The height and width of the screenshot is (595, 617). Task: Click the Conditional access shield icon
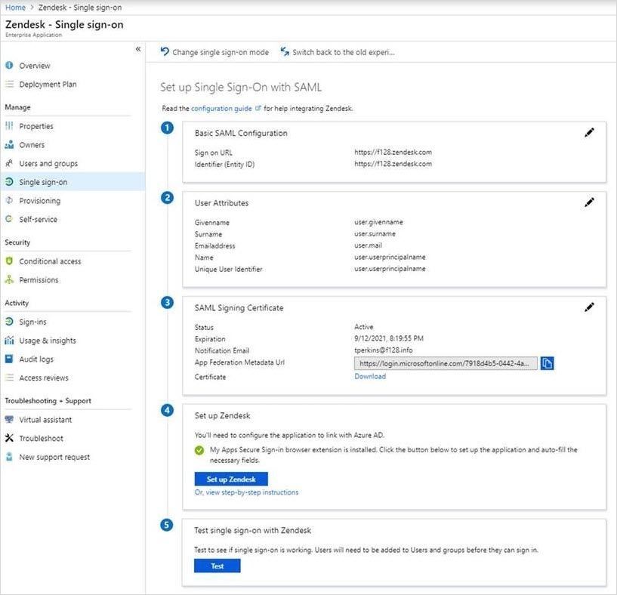click(9, 261)
